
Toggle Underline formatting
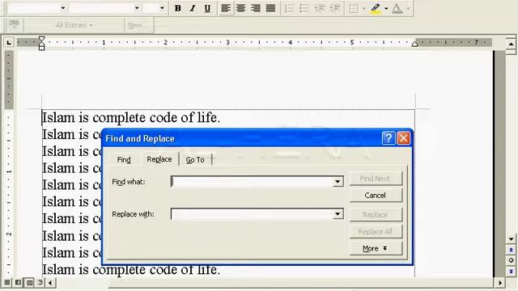(207, 8)
